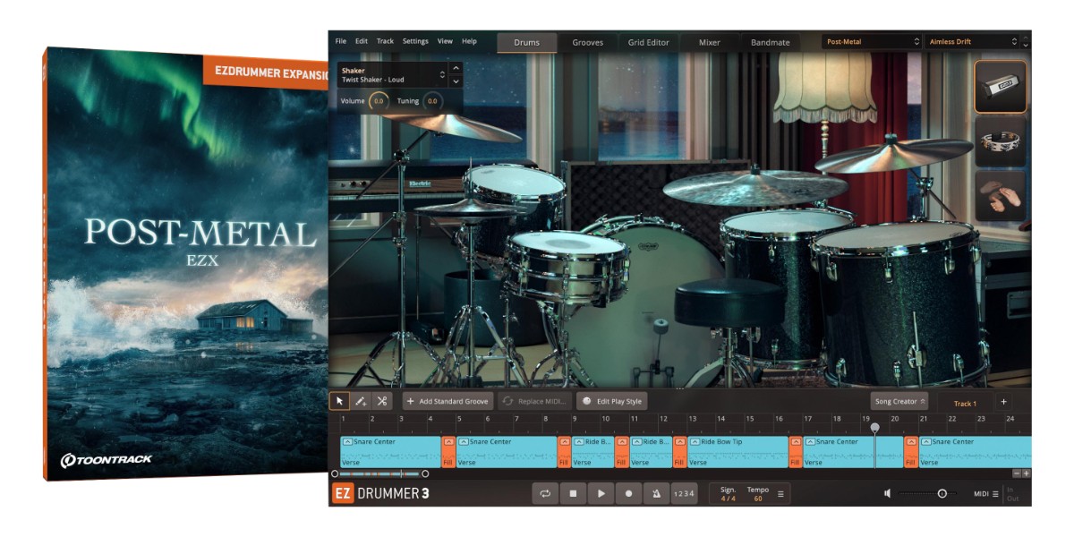1074x537 pixels.
Task: Choose the hand claps percussion thumbnail
Action: pyautogui.click(x=1000, y=195)
